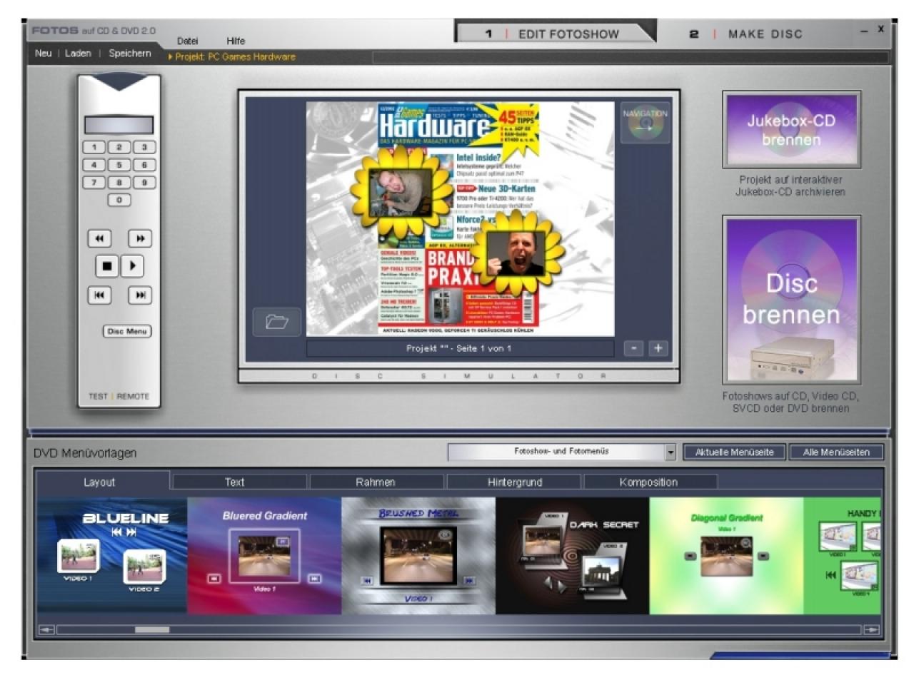Click remote number key 6
This screenshot has width=914, height=685.
(x=144, y=165)
